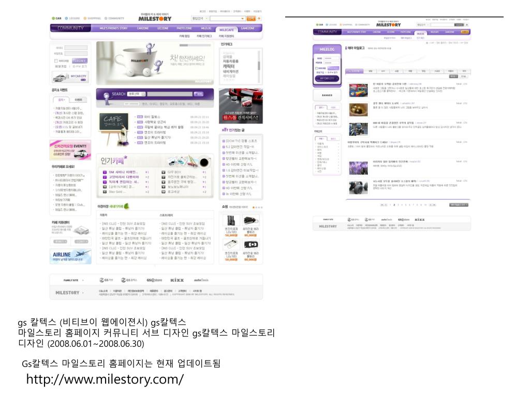Click the CAFE chalkboard illustration

point(114,129)
